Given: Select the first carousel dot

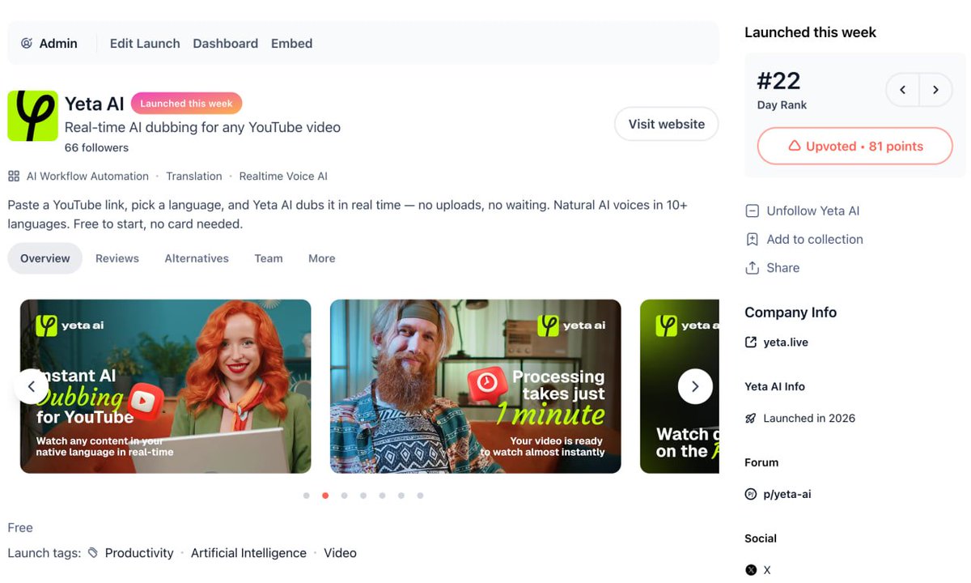Looking at the screenshot, I should click(306, 496).
